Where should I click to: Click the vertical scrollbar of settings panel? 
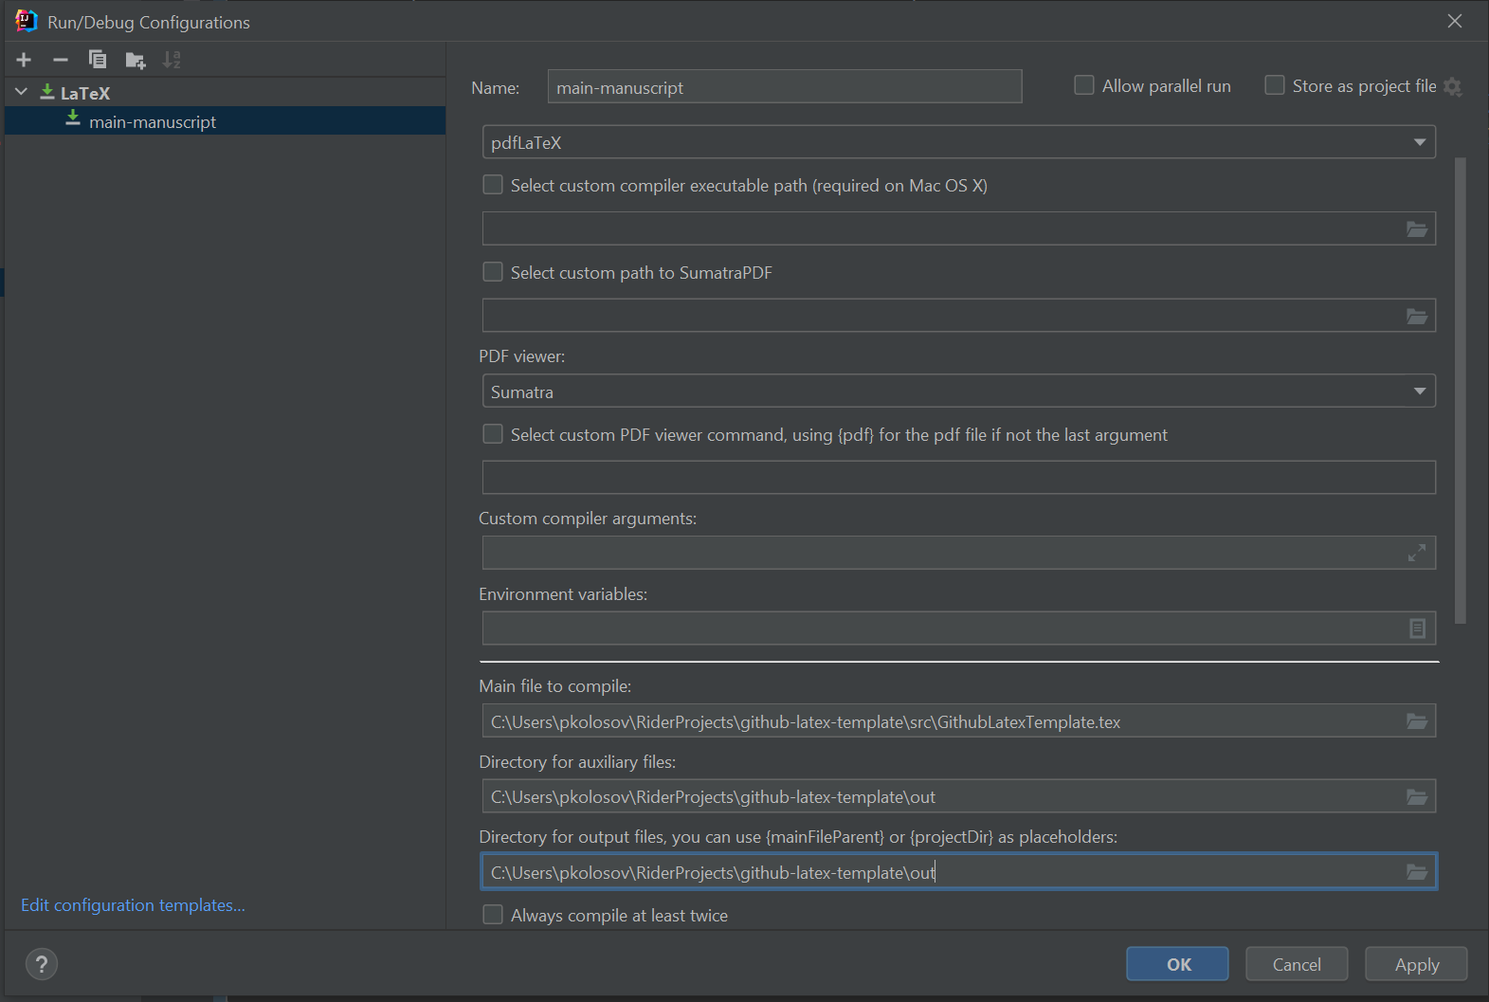click(x=1461, y=391)
